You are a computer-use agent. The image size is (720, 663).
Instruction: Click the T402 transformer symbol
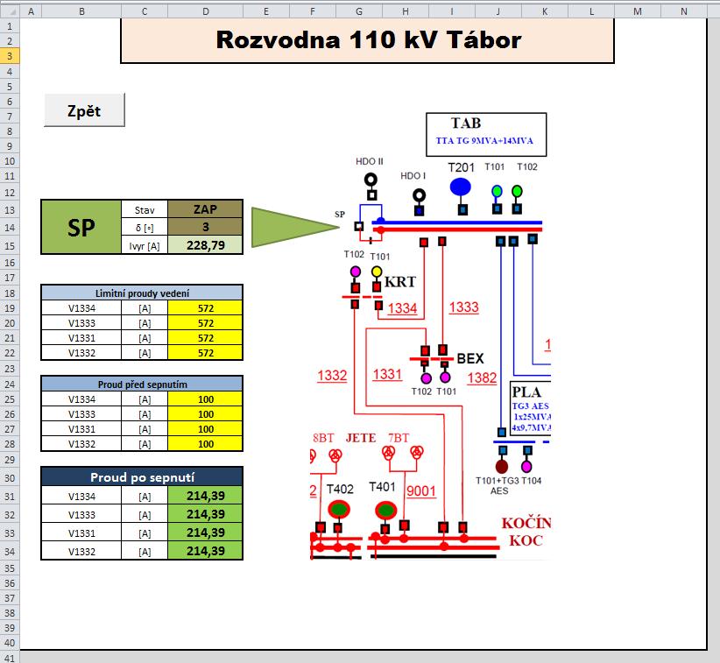pos(339,509)
